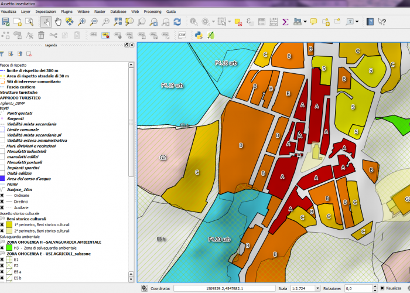Select the Zoom In magnifier
This screenshot has width=410, height=293.
click(81, 22)
